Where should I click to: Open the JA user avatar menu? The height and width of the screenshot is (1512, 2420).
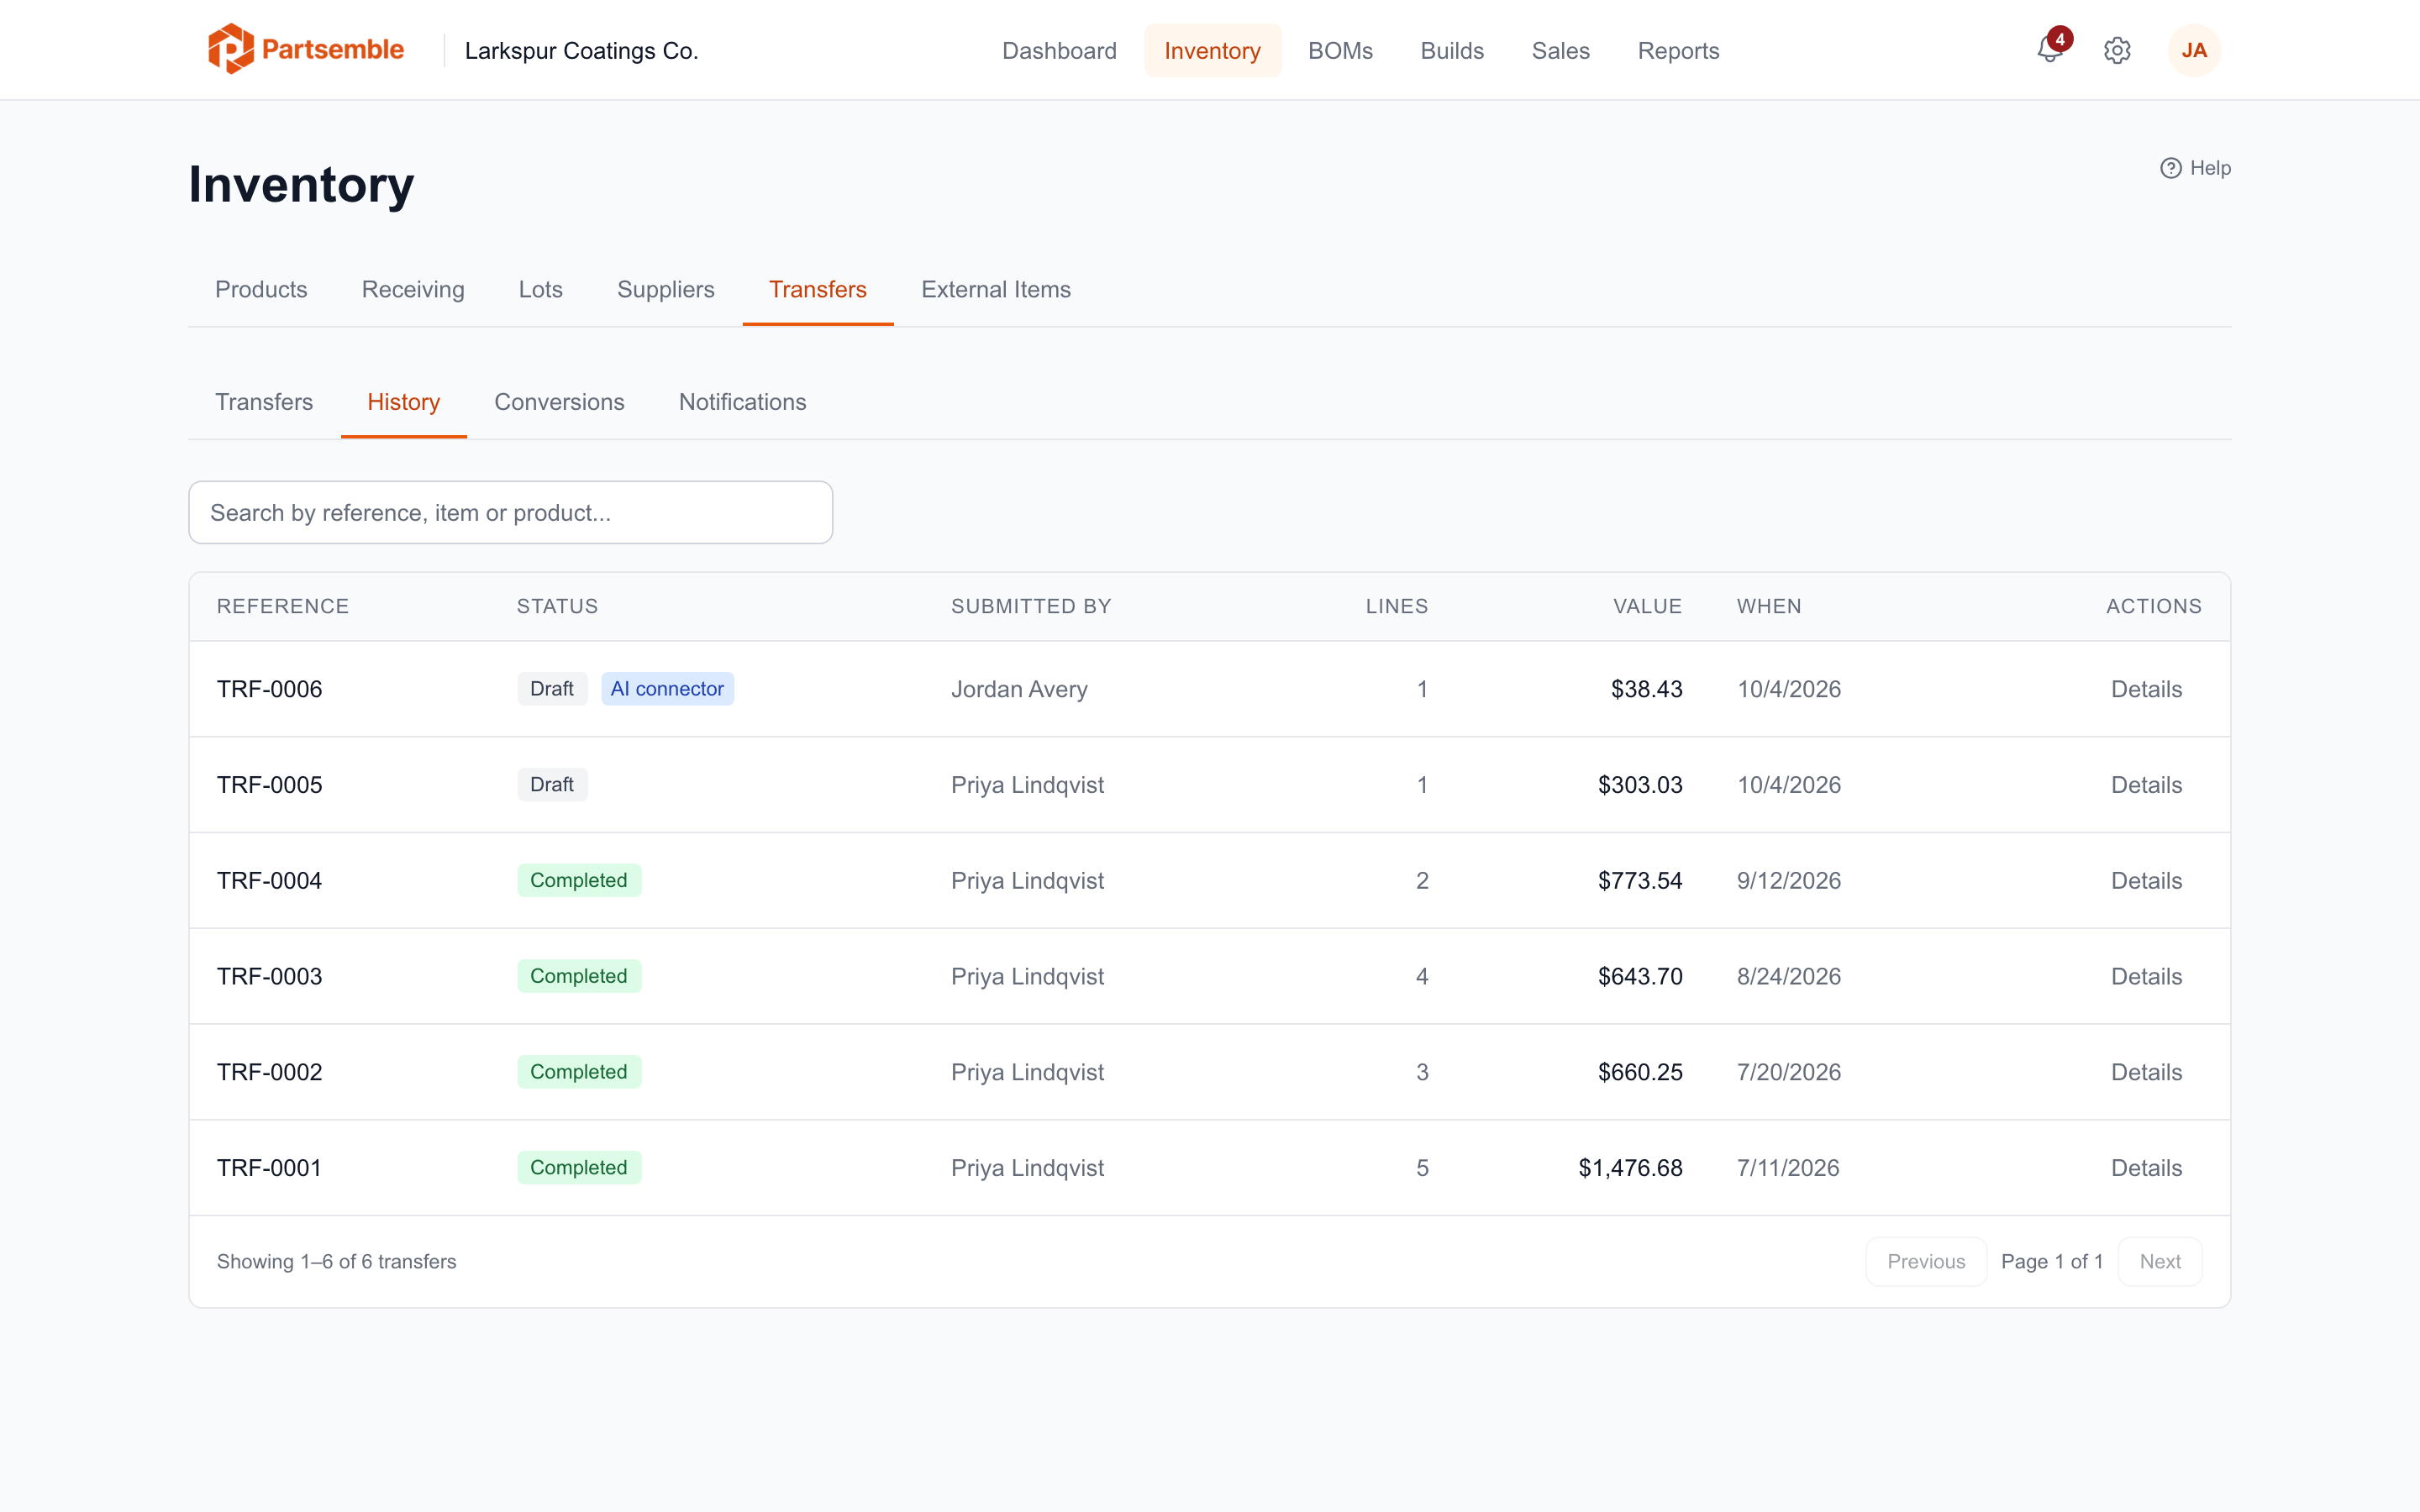2194,50
